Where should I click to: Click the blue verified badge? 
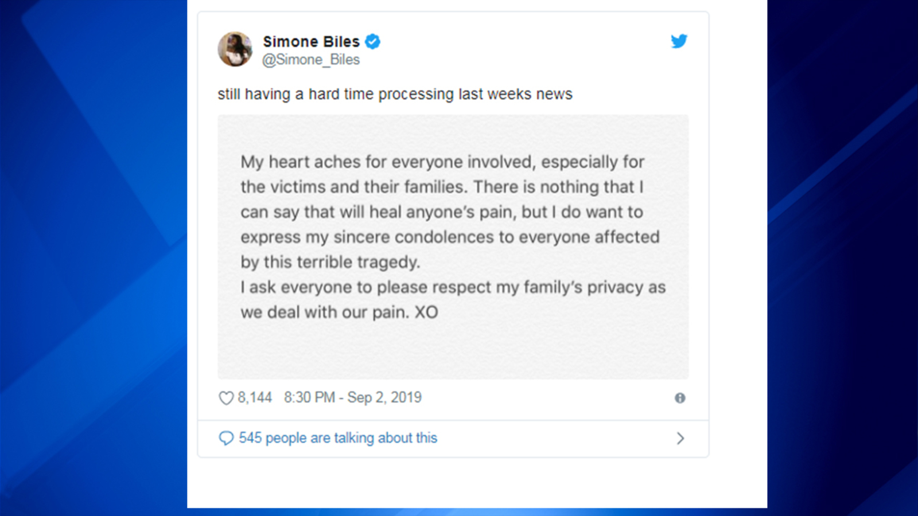(373, 41)
